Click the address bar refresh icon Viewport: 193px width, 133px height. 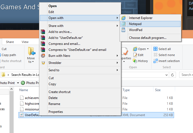(x=172, y=75)
